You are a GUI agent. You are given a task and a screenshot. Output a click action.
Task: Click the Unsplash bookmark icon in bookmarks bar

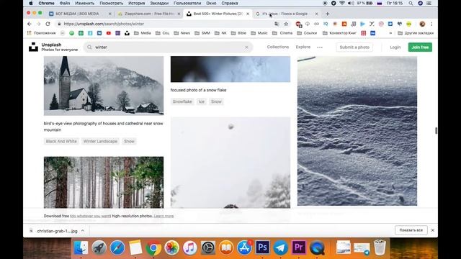(127, 33)
